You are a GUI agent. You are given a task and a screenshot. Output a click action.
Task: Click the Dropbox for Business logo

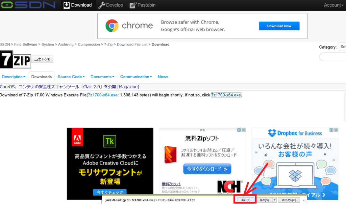coord(295,133)
